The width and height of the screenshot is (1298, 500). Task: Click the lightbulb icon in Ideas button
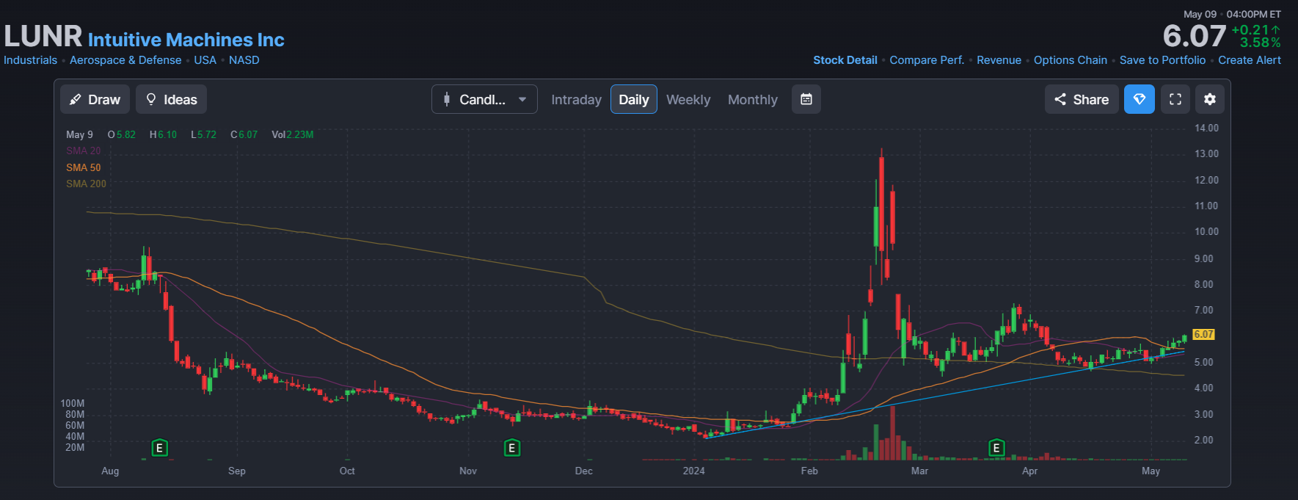click(151, 99)
